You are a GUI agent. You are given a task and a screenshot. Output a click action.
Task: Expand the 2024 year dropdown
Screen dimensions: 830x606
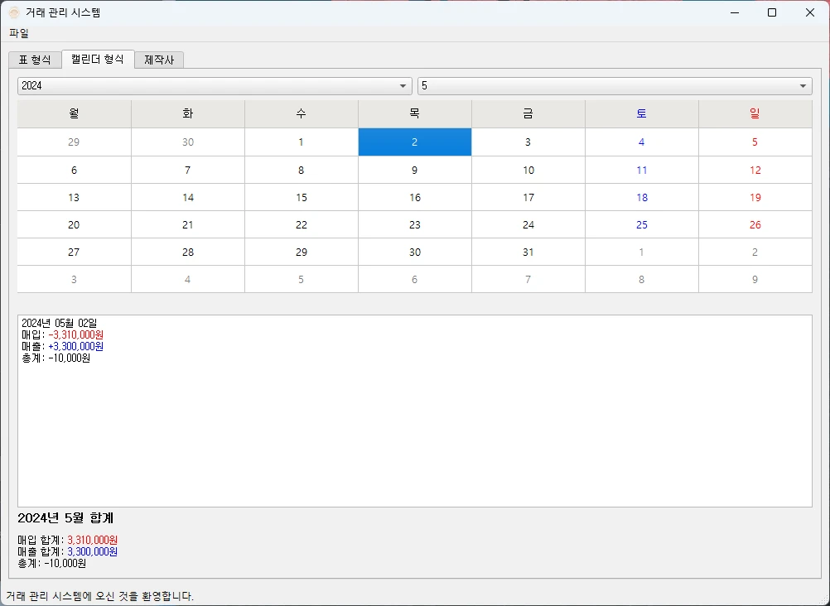215,86
